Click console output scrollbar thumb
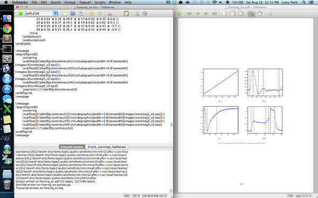This screenshot has width=318, height=198. click(171, 191)
